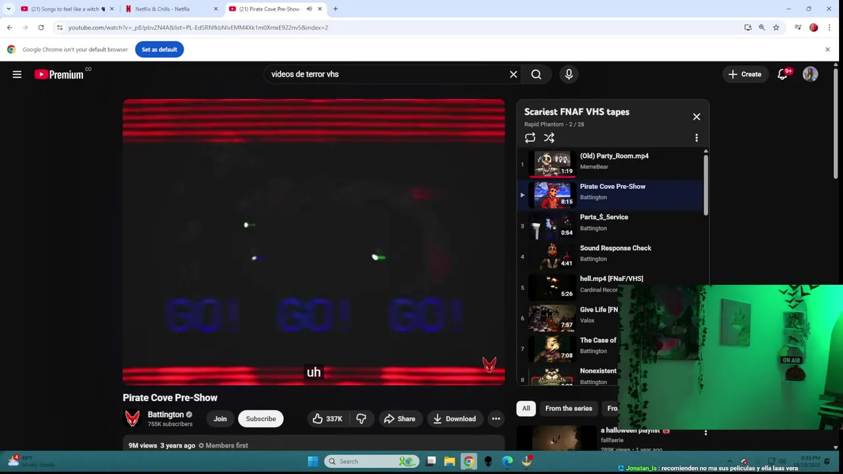Select the All filter chip
Screen dimensions: 843x474
point(526,408)
